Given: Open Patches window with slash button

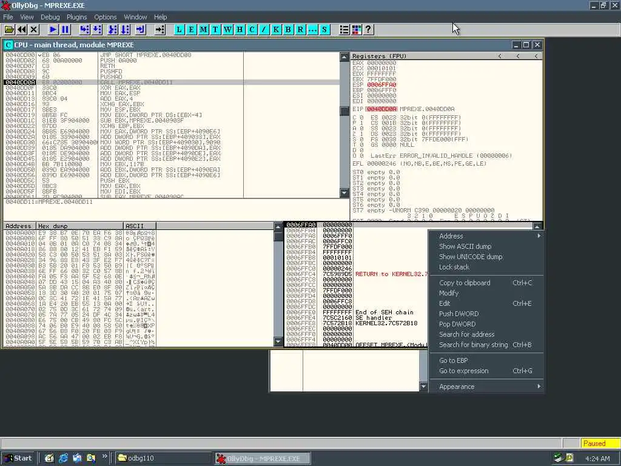Looking at the screenshot, I should pyautogui.click(x=264, y=30).
